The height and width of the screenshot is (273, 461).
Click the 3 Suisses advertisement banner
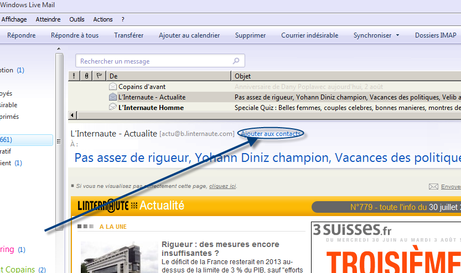click(386, 248)
